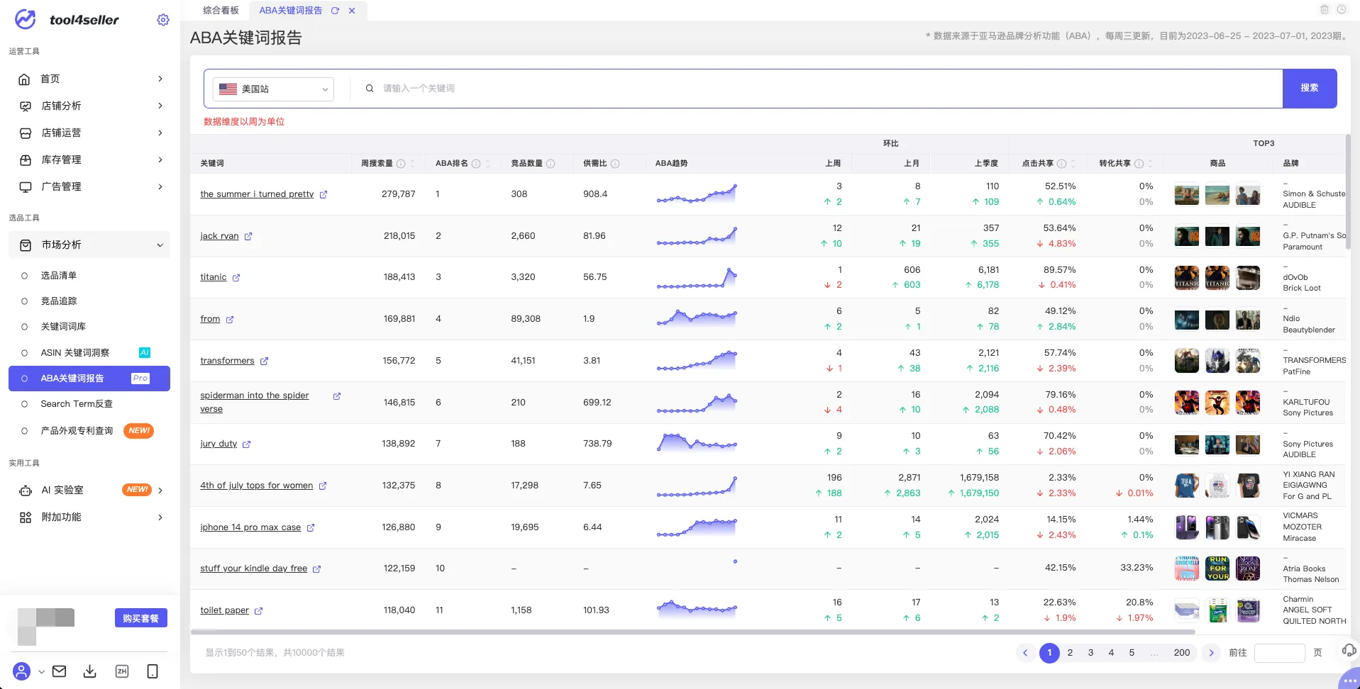Screen dimensions: 1360x689
Task: Open external link for titanic
Action: click(x=236, y=278)
